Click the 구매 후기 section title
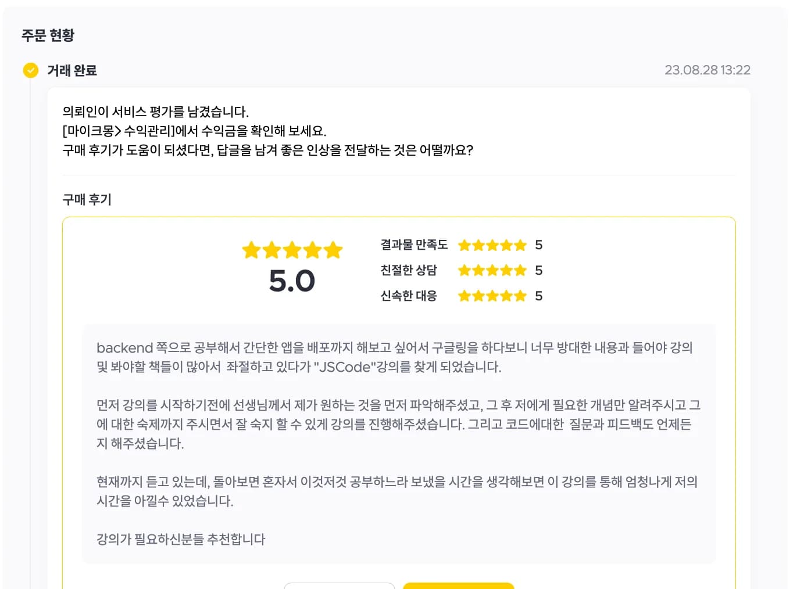 tap(87, 200)
